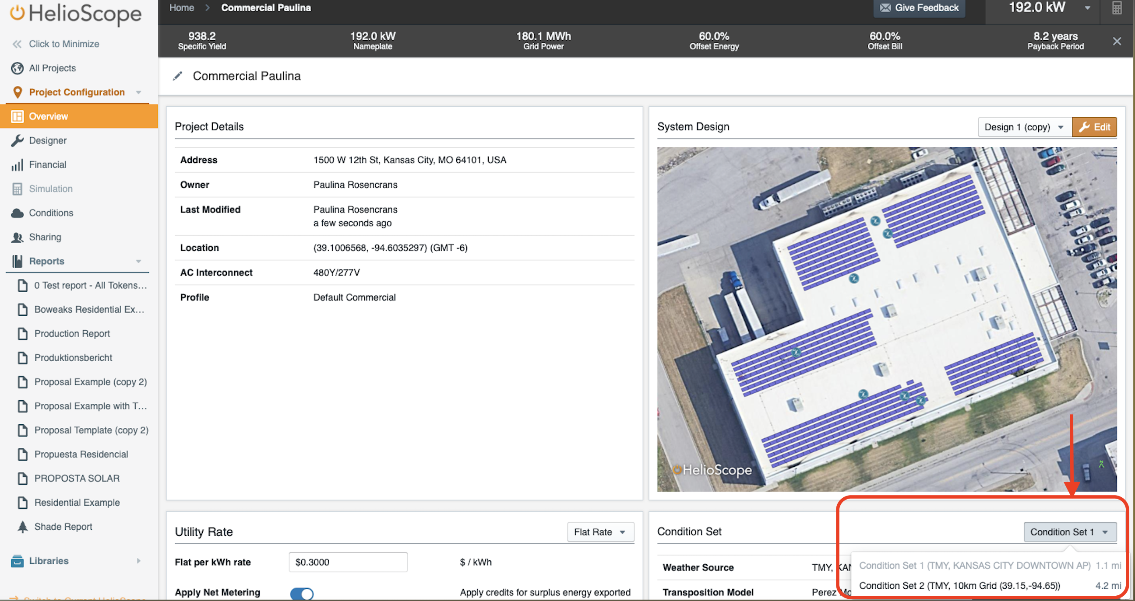Click the calculator icon in top bar

click(1117, 8)
